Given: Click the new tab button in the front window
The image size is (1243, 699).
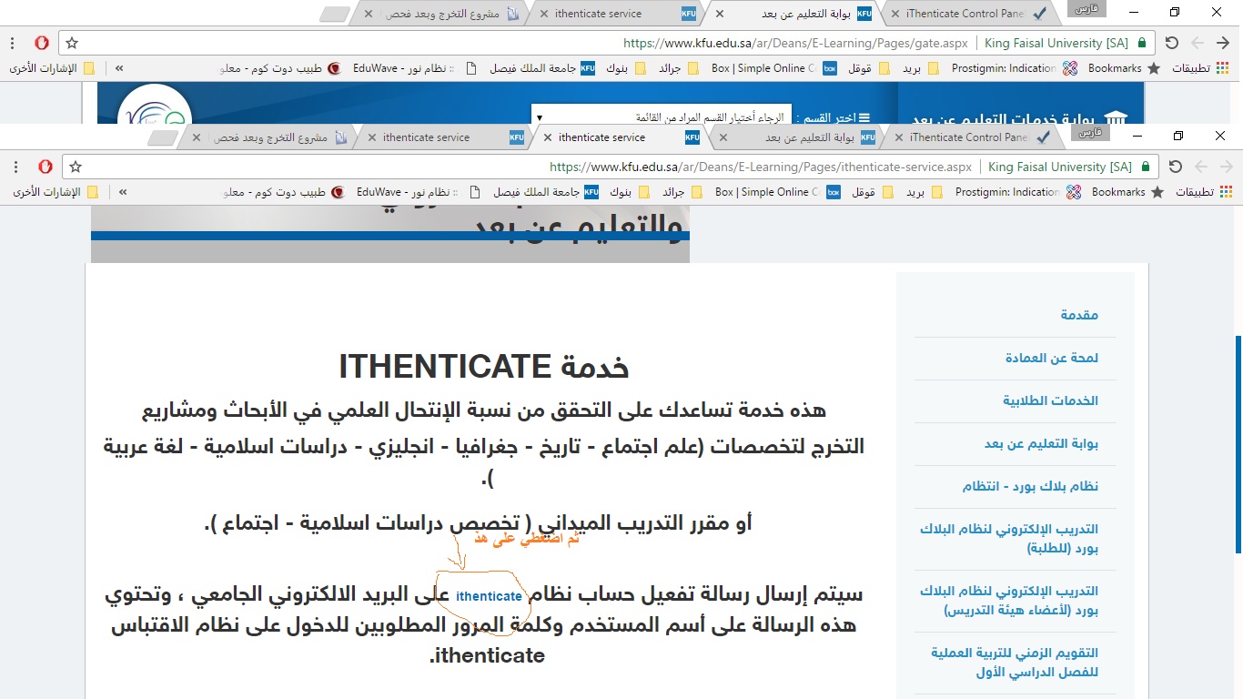Looking at the screenshot, I should (x=162, y=137).
